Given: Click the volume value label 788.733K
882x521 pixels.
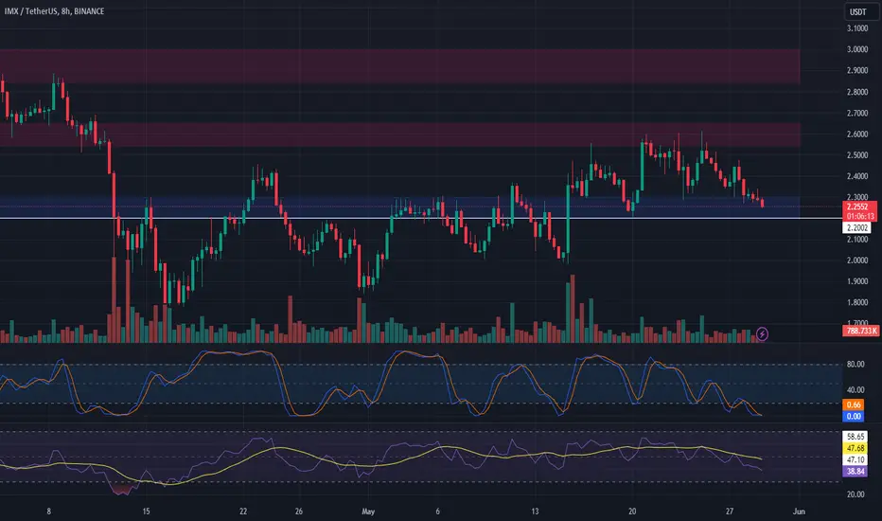Looking at the screenshot, I should coord(860,331).
